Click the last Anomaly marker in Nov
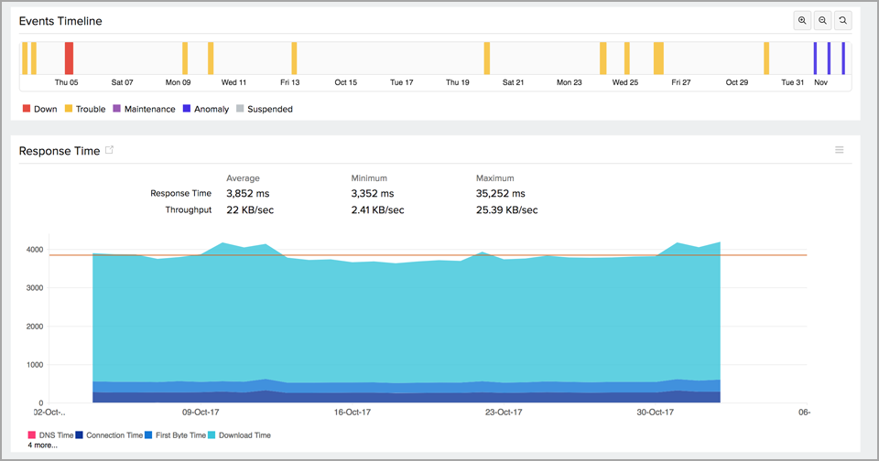This screenshot has height=461, width=879. pyautogui.click(x=843, y=58)
